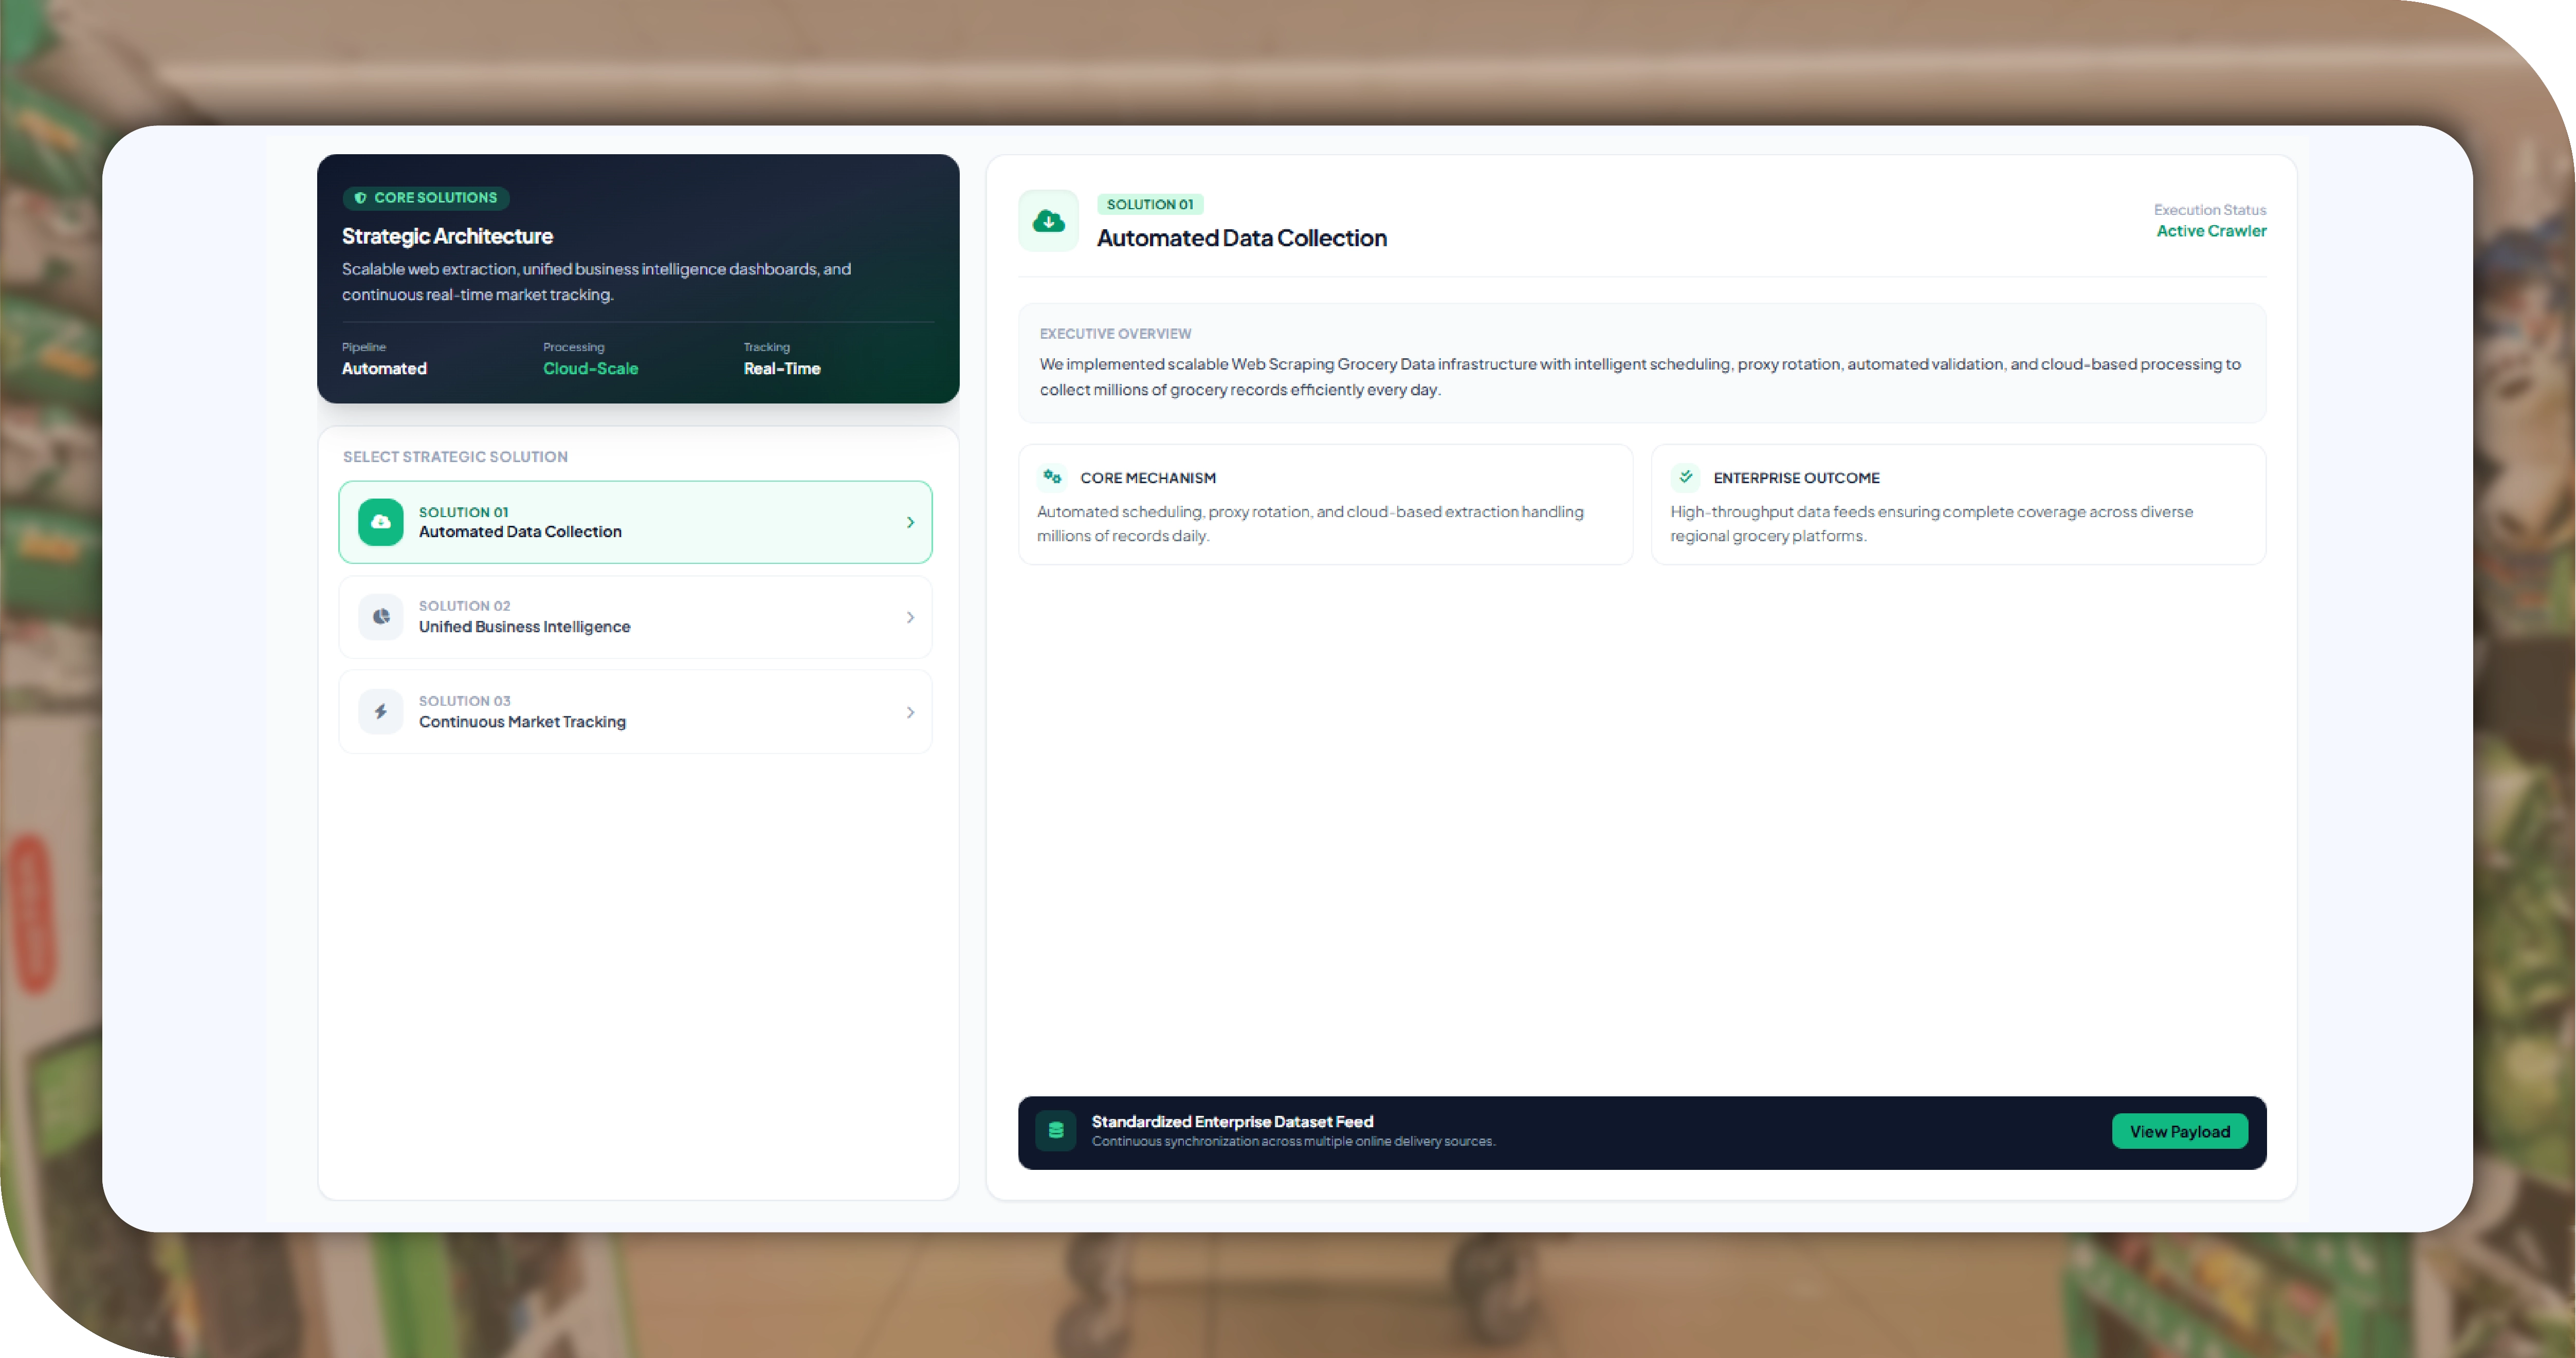
Task: Click the pie chart icon for Unified Business Intelligence
Action: 380,617
